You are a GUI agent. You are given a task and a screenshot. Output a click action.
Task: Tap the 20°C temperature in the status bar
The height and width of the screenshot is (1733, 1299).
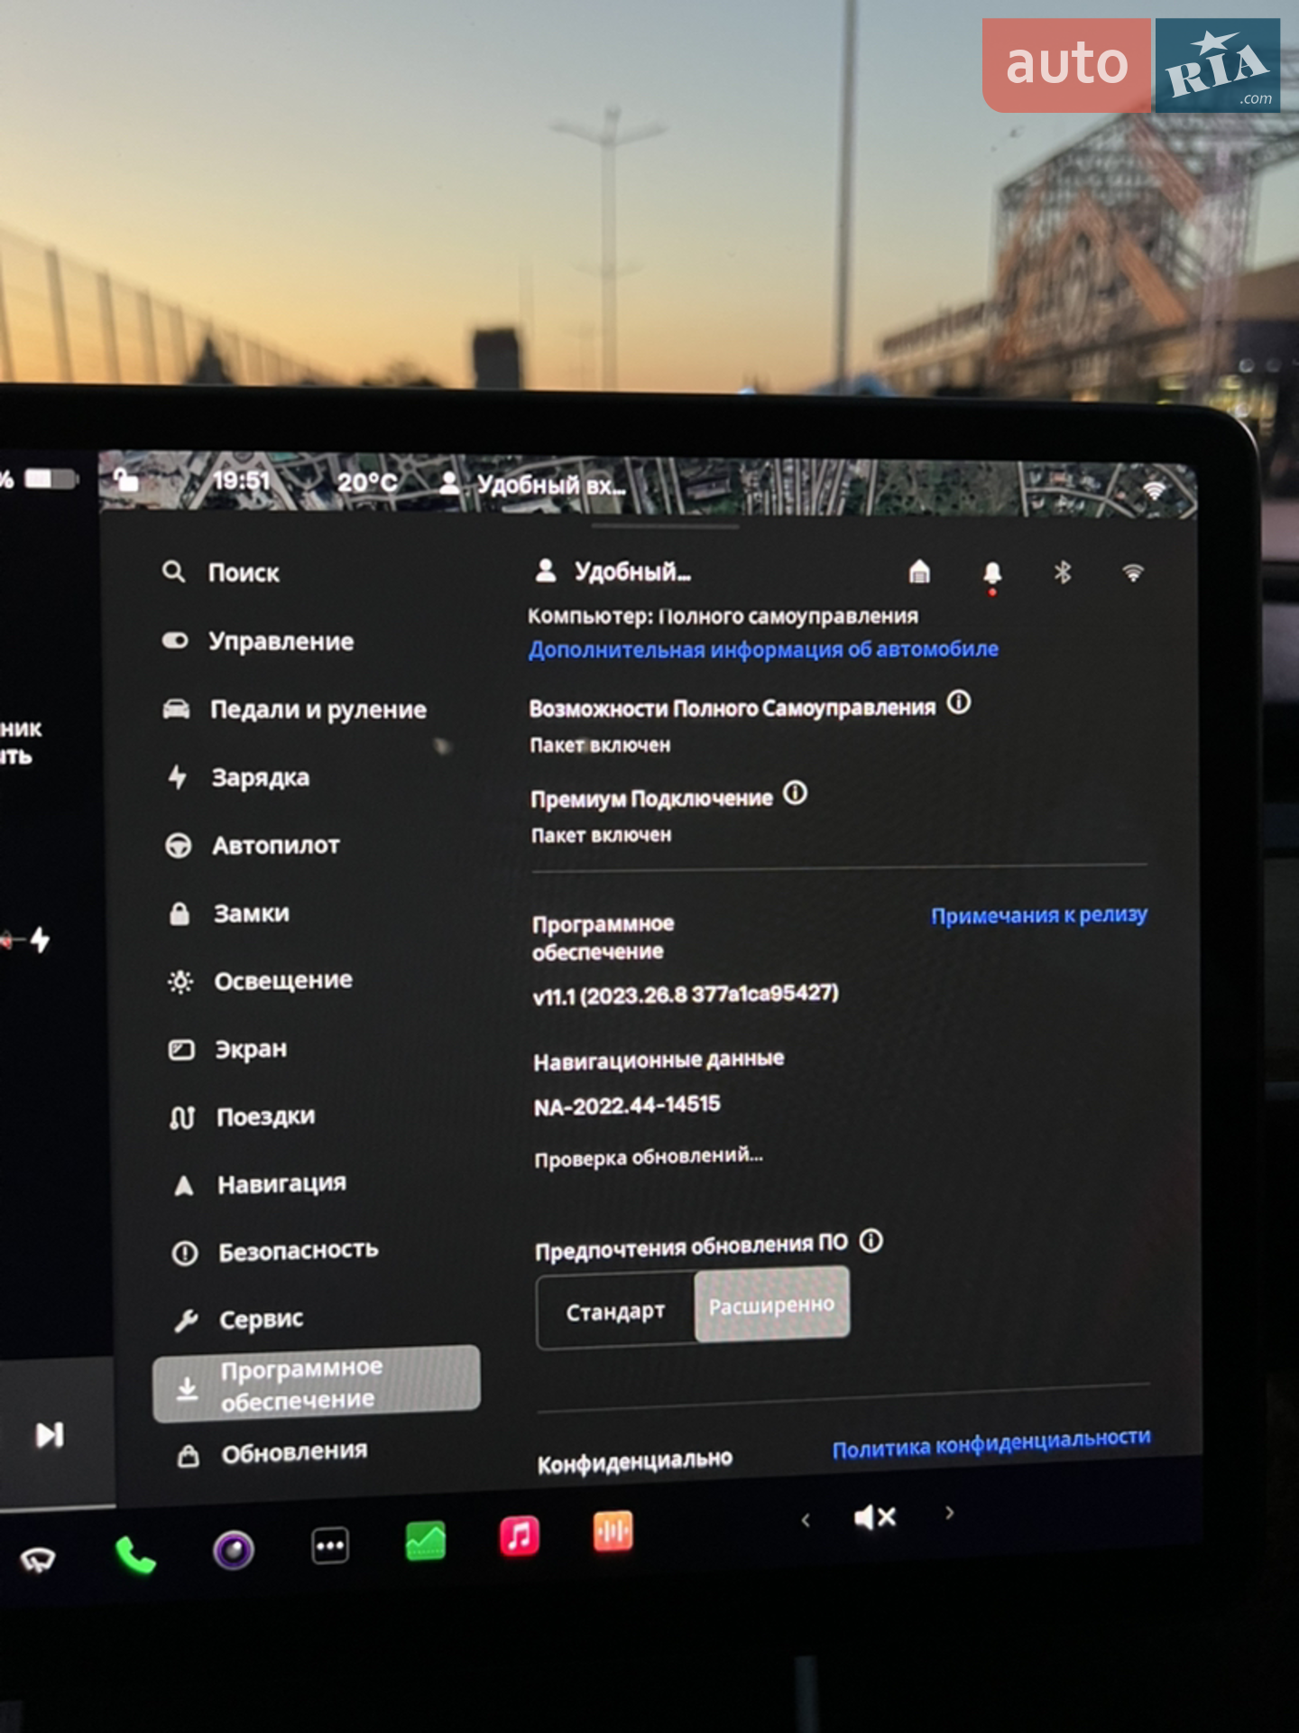(367, 482)
